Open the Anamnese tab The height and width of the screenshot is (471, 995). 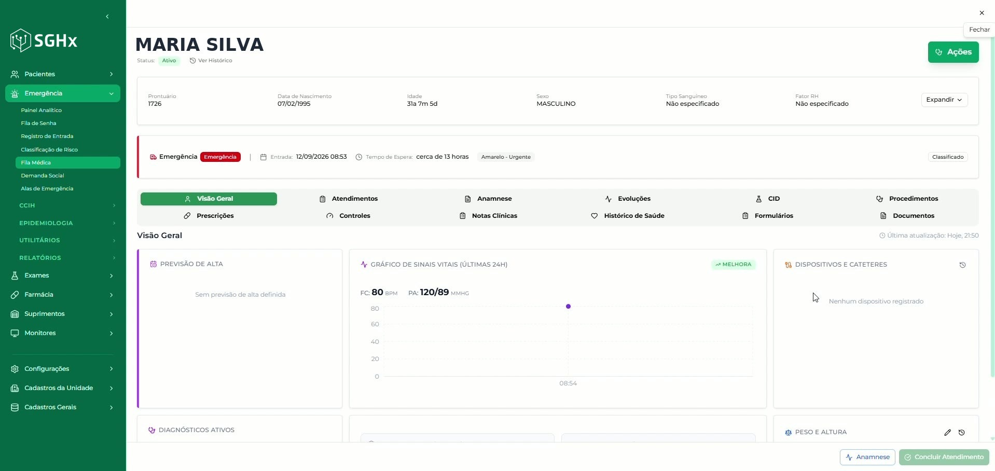488,199
